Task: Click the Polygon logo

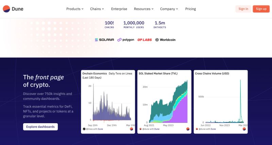Action: coord(126,40)
